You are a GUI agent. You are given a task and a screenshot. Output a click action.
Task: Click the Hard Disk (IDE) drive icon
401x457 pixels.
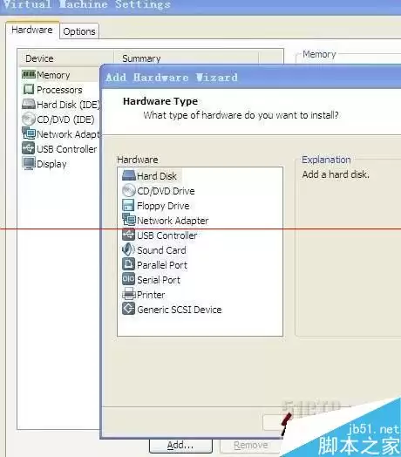[29, 105]
